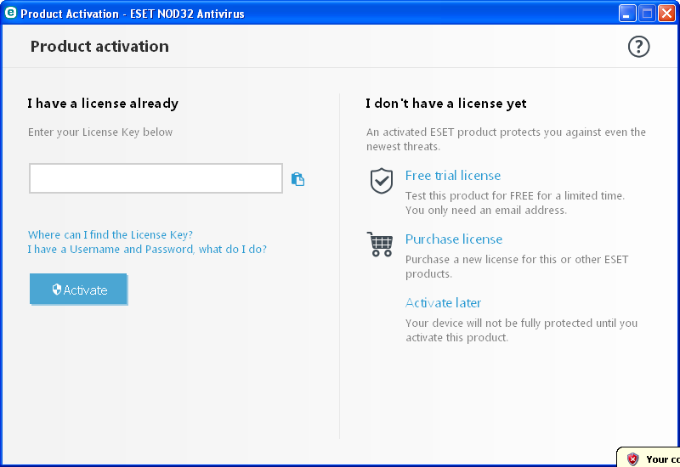Click the shopping cart purchase icon
Screen dimensions: 680x467
(x=380, y=245)
